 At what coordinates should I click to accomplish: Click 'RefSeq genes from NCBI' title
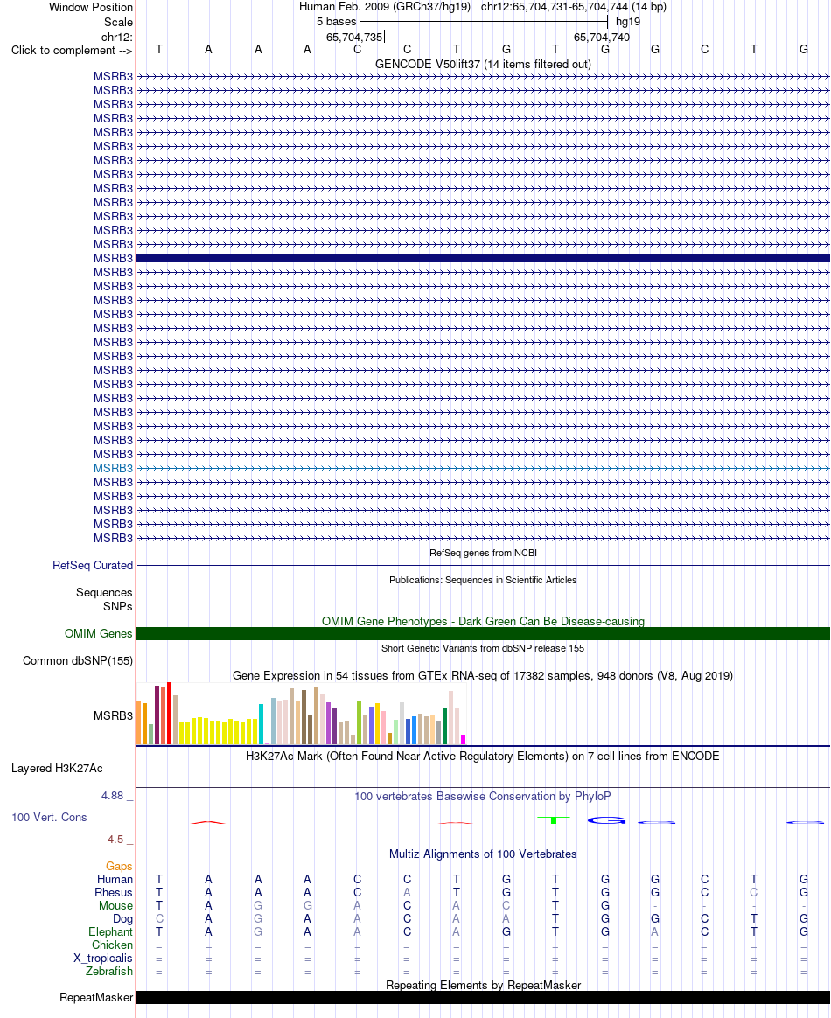[483, 553]
